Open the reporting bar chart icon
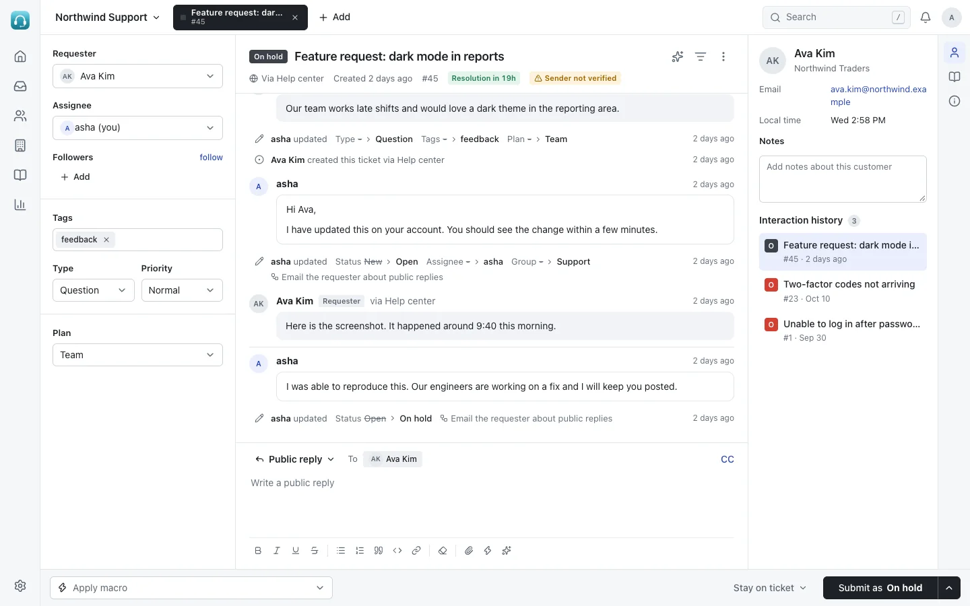 pos(20,205)
